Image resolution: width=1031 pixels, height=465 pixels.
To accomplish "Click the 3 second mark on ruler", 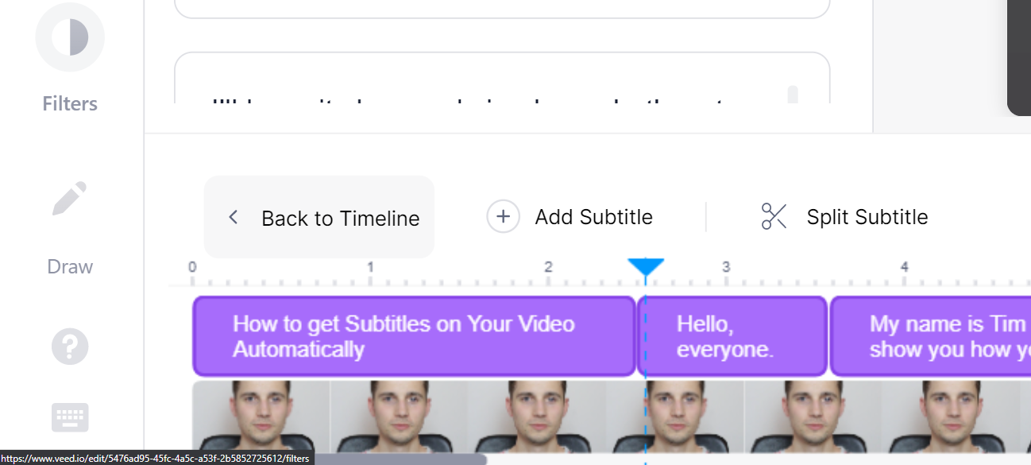I will (726, 267).
